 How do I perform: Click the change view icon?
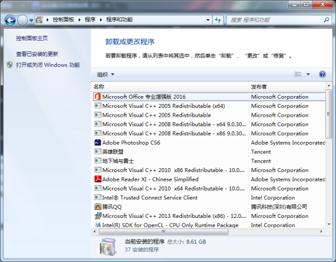[x=298, y=74]
